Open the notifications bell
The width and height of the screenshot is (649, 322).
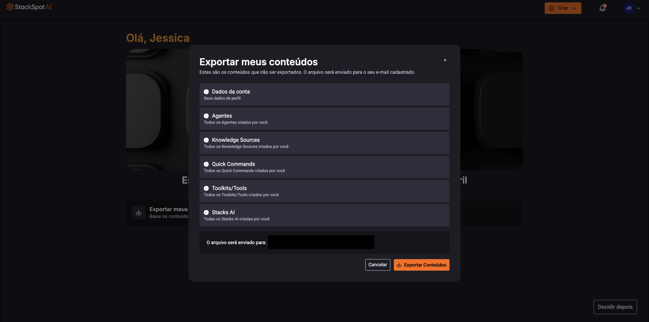pyautogui.click(x=602, y=8)
